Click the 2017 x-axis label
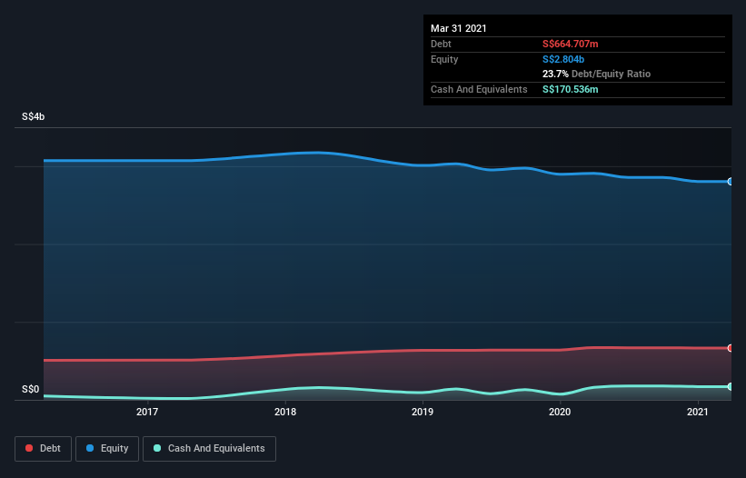 coord(147,412)
